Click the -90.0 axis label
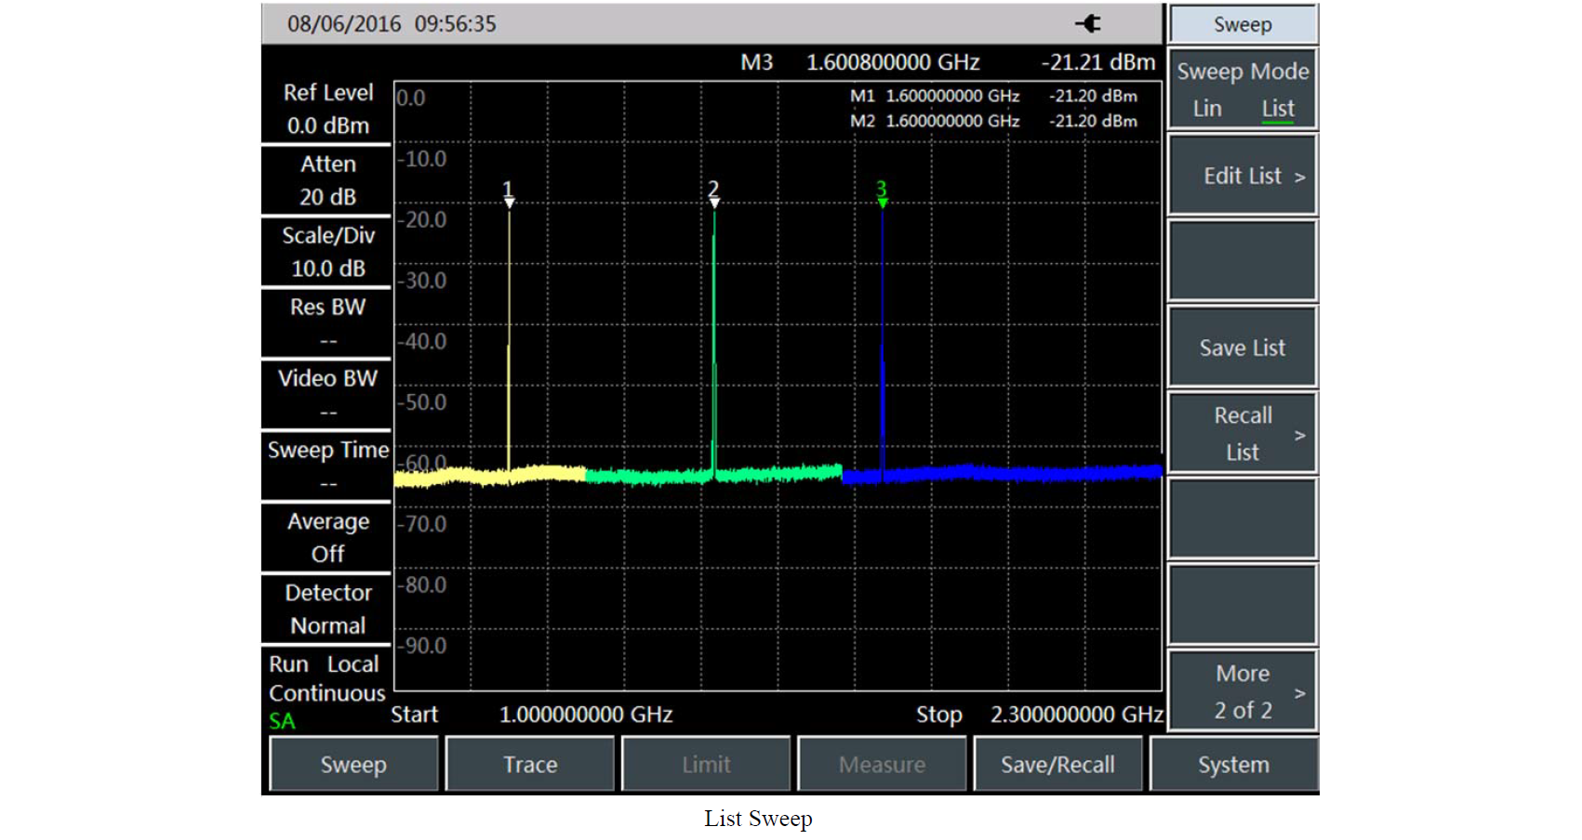 click(x=422, y=645)
